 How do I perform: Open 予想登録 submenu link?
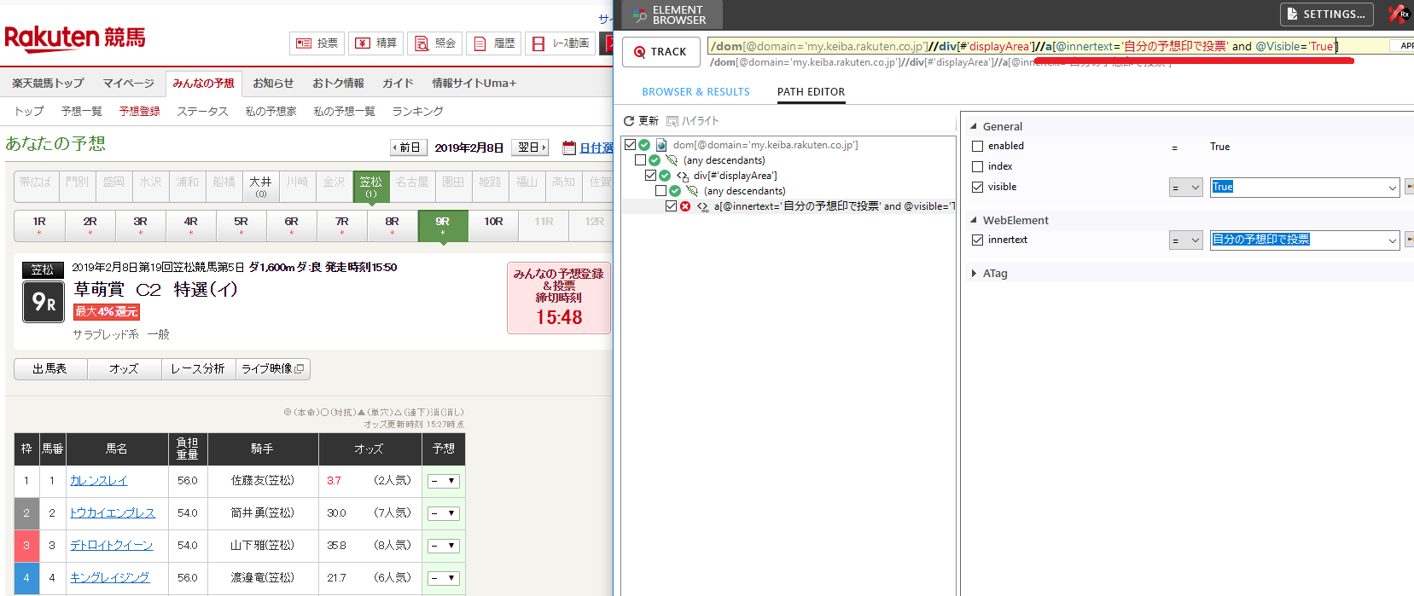(x=140, y=112)
